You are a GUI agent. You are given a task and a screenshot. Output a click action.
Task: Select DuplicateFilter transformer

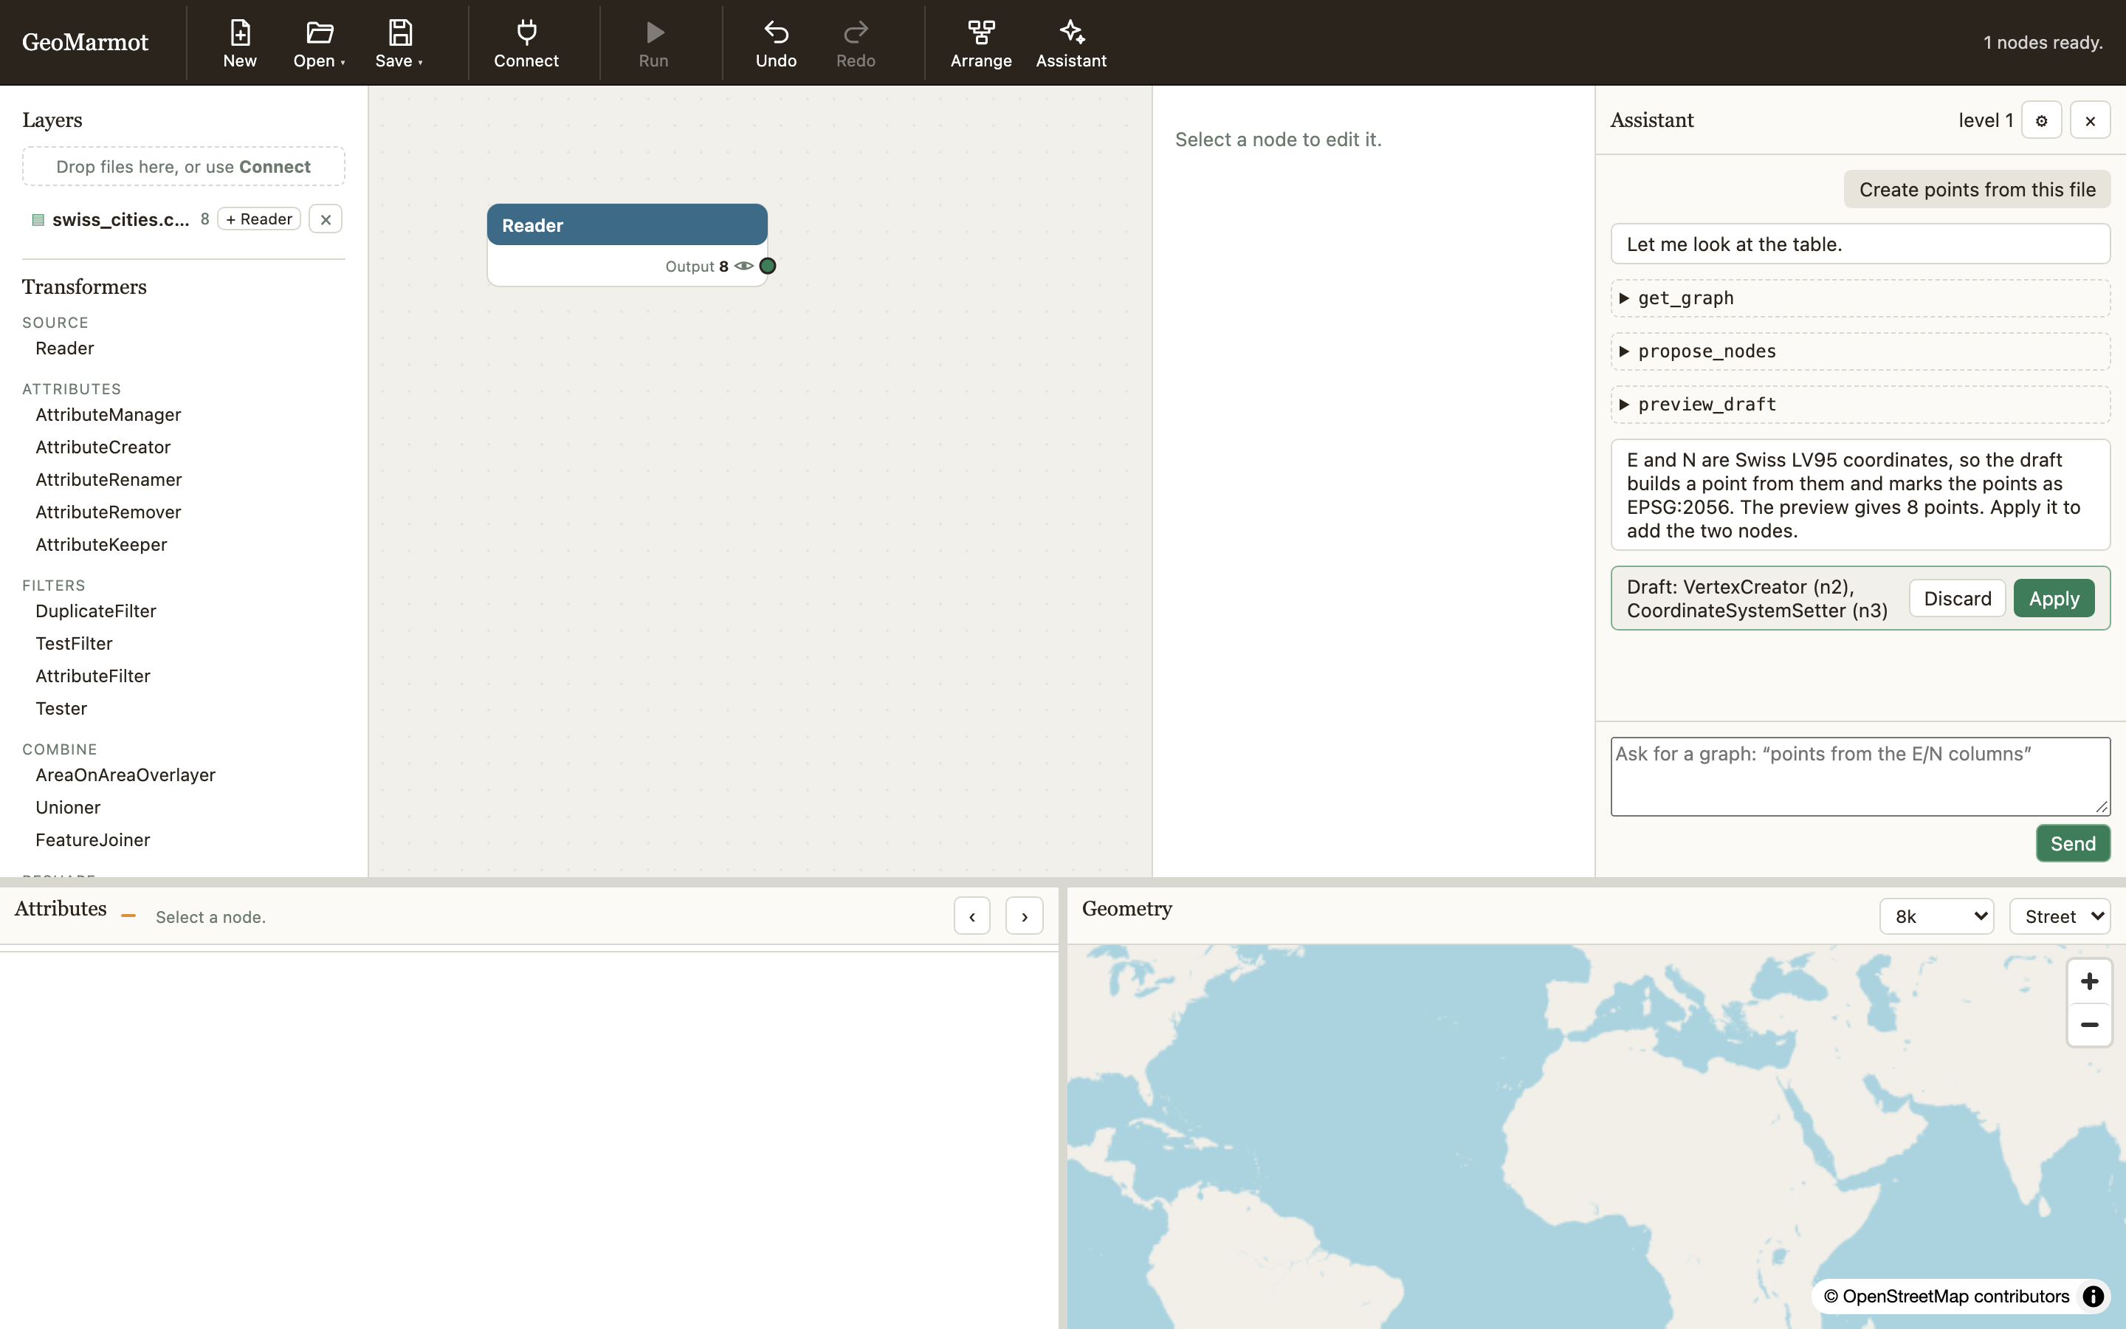(96, 611)
